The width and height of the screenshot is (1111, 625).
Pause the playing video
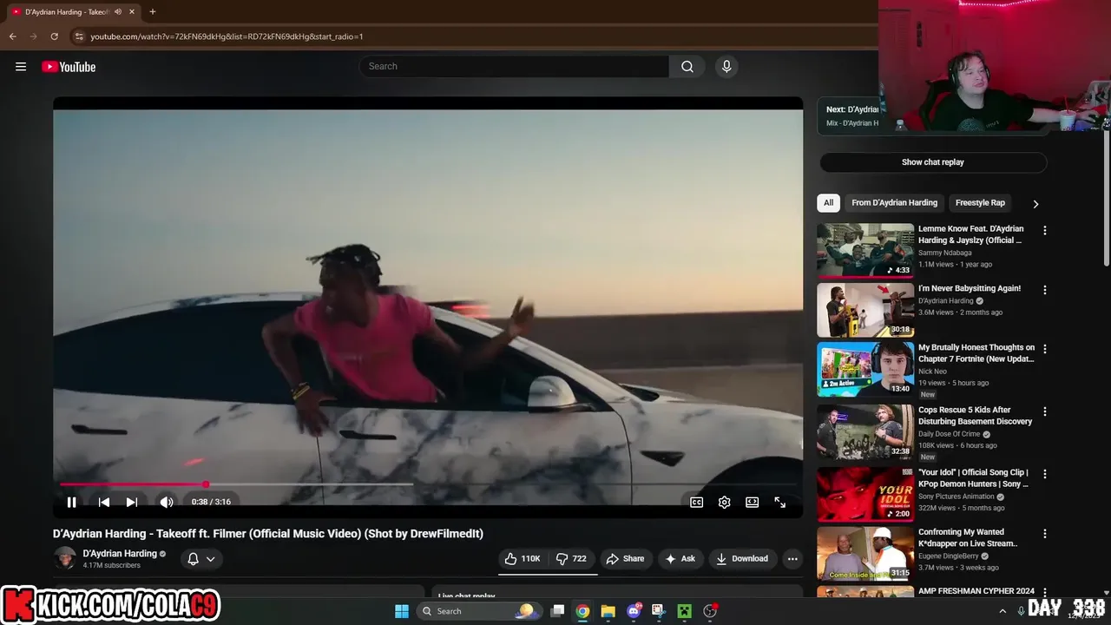click(x=72, y=502)
